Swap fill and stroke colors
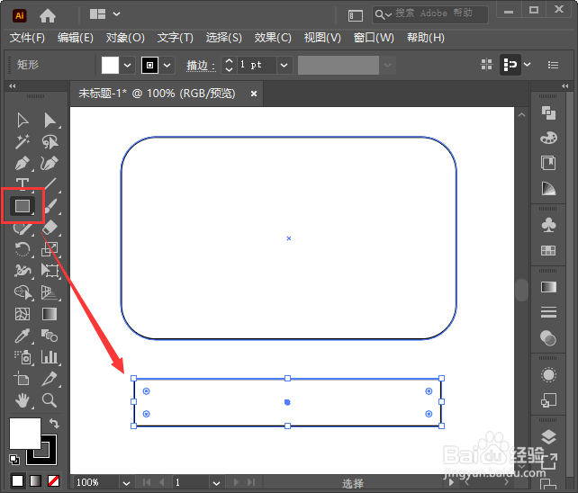Viewport: 578px width, 493px height. pyautogui.click(x=54, y=424)
